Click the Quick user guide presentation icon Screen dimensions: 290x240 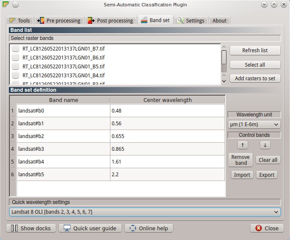pos(67,228)
